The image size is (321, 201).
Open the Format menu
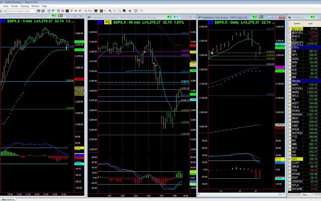pos(14,6)
